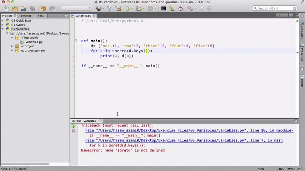Select the 04 Syntax project
Viewport: 305px width, 171px height.
18,25
